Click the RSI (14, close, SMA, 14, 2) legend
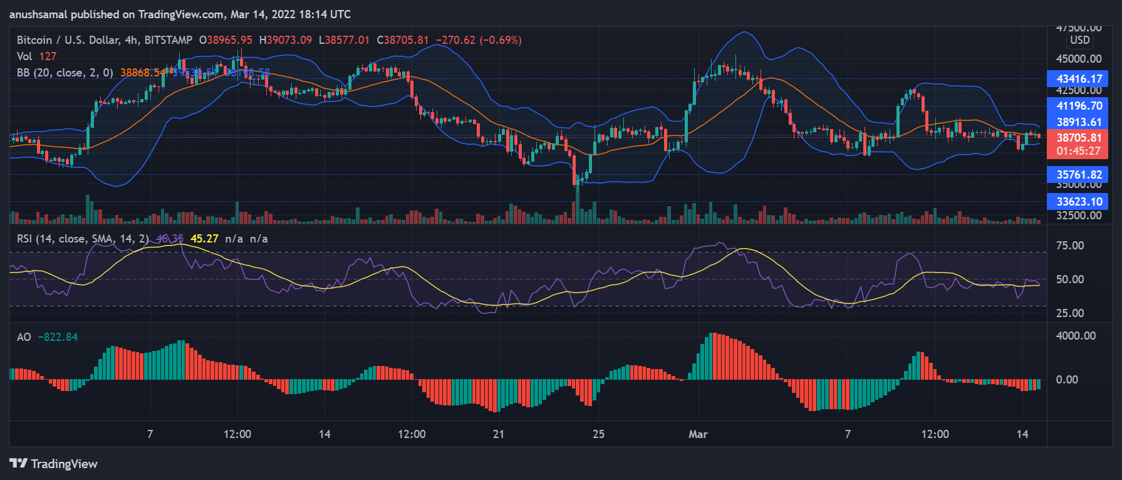Screen dimensions: 1122x480 click(x=83, y=239)
